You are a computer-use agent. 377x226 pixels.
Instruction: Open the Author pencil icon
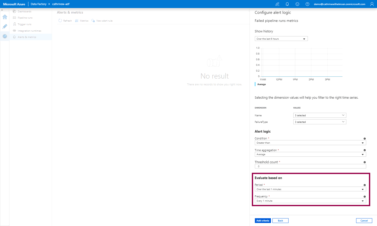pyautogui.click(x=5, y=27)
